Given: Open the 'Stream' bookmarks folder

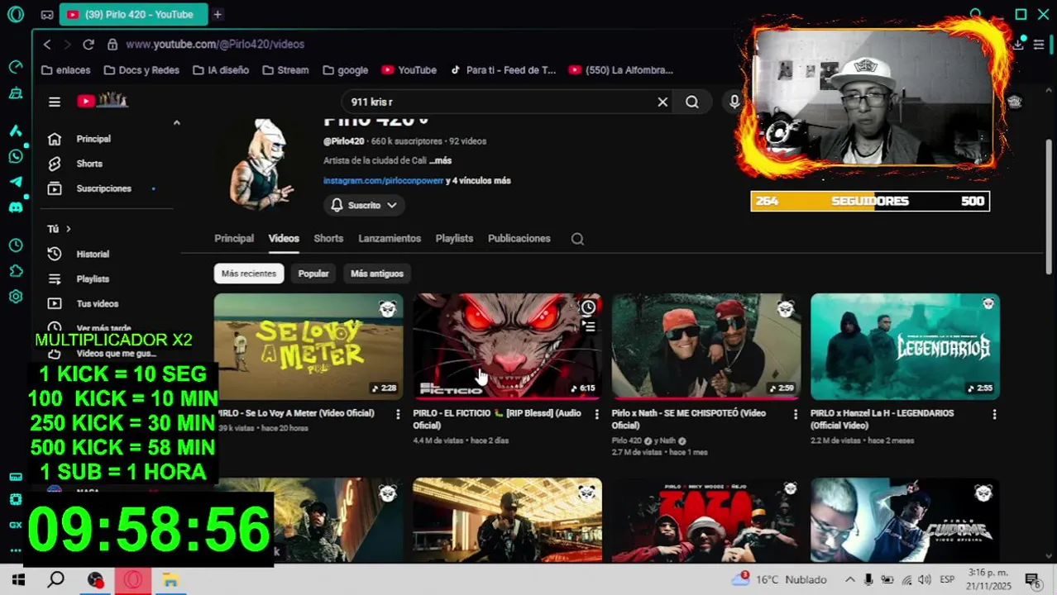Looking at the screenshot, I should (285, 70).
